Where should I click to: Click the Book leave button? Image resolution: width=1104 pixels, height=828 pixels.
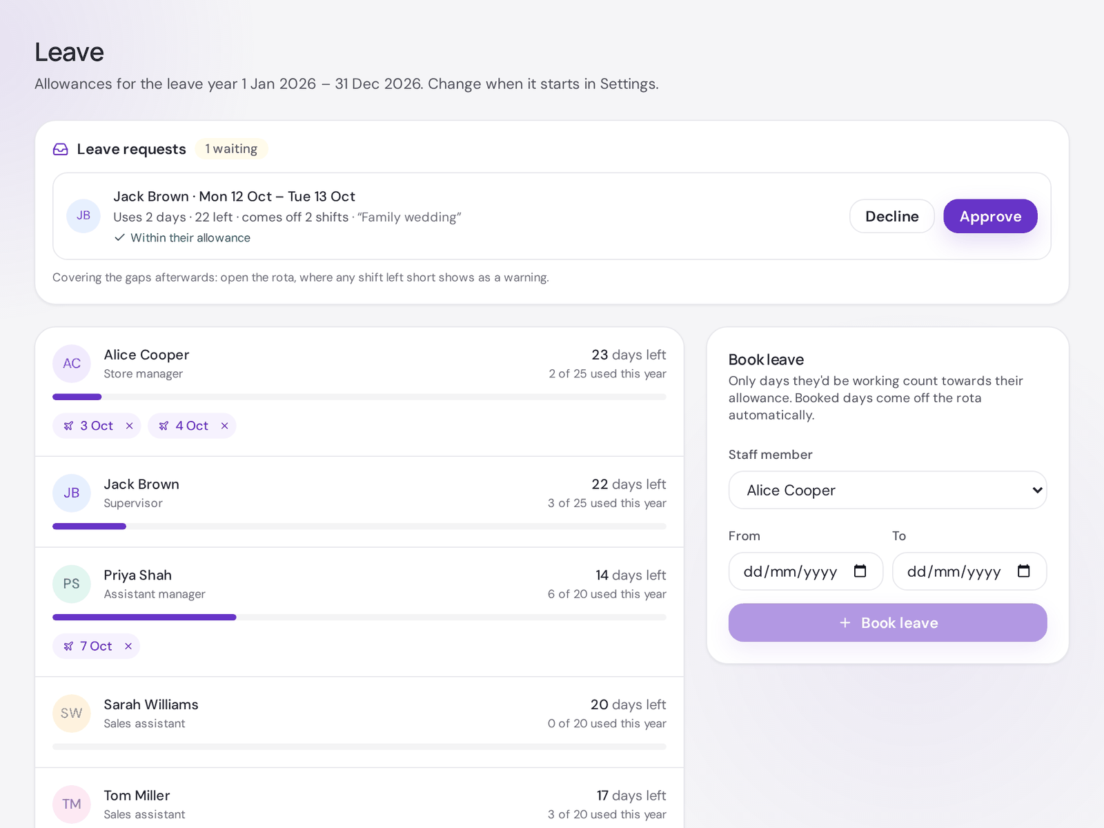point(887,623)
